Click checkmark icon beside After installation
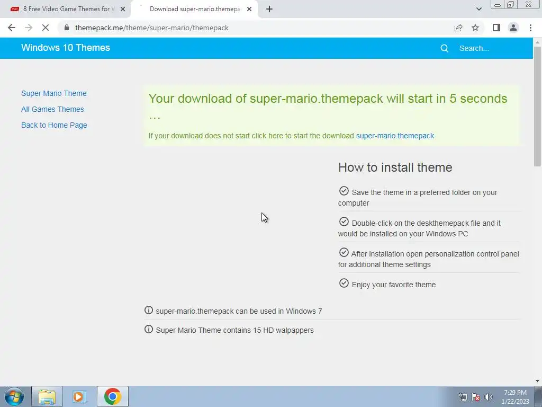542x407 pixels. 344,252
